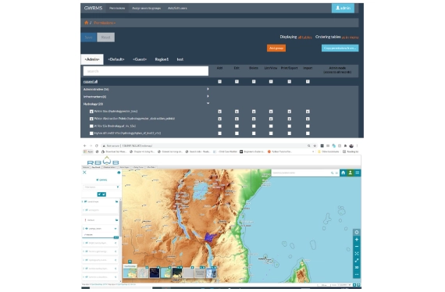Open the browser three-dot menu
The width and height of the screenshot is (445, 292).
(357, 145)
